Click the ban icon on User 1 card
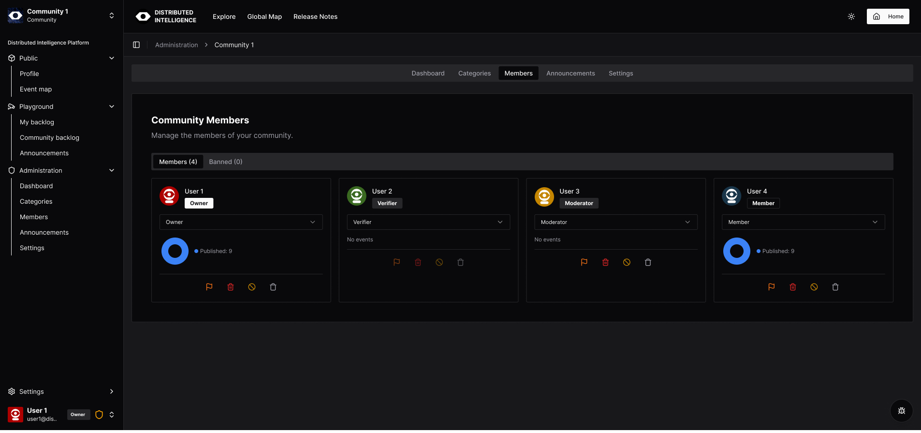 click(x=252, y=287)
